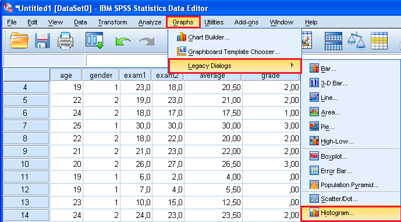Open the View menu

pyautogui.click(x=55, y=22)
